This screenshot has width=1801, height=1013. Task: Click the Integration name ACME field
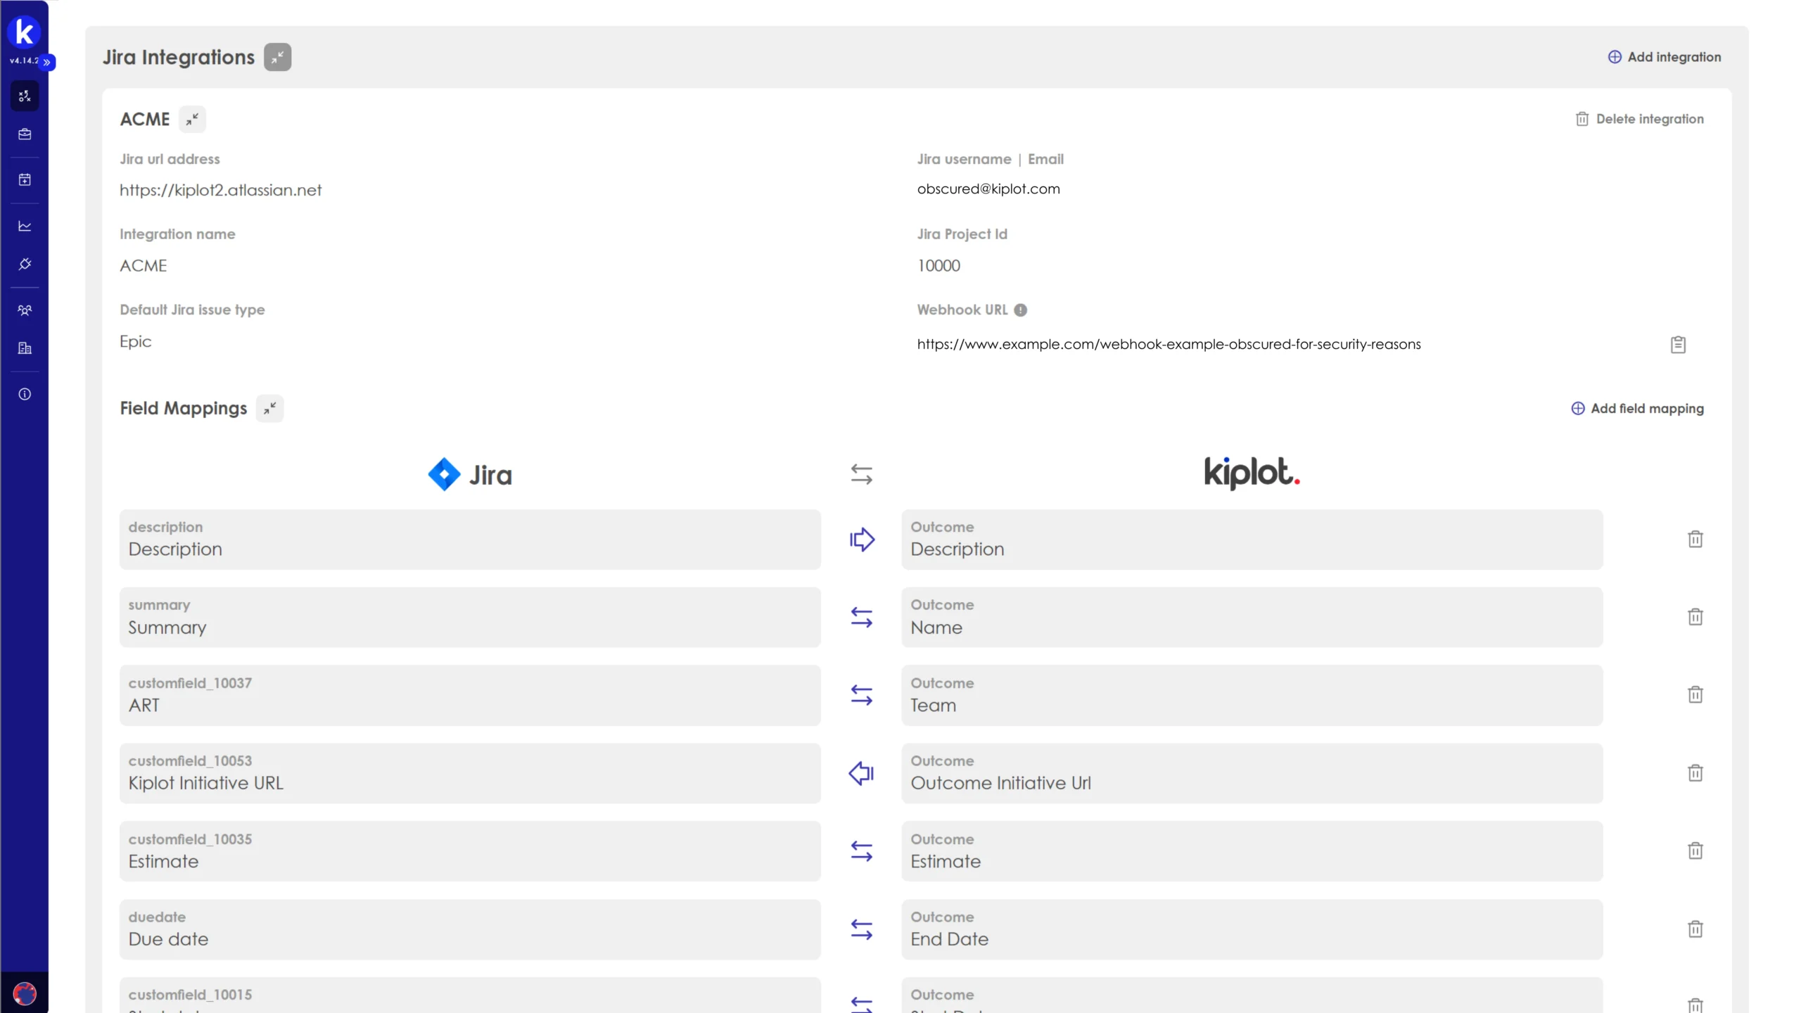(x=144, y=266)
